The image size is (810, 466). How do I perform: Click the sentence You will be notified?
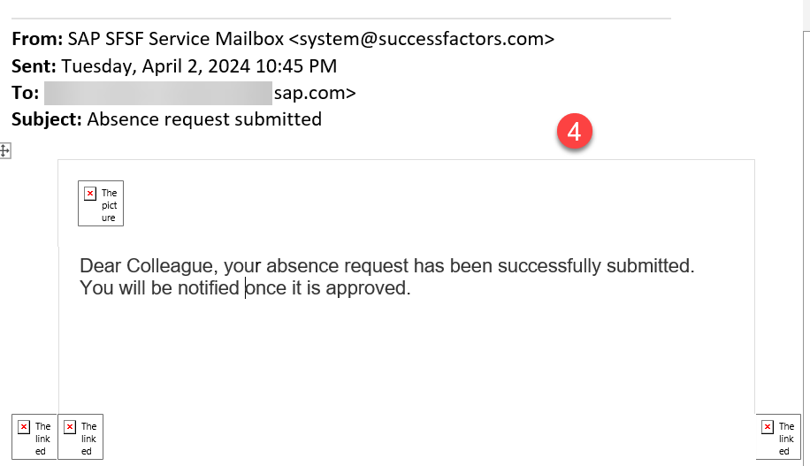(159, 287)
